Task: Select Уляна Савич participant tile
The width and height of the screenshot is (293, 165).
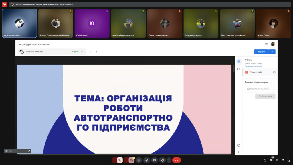Action: [274, 23]
